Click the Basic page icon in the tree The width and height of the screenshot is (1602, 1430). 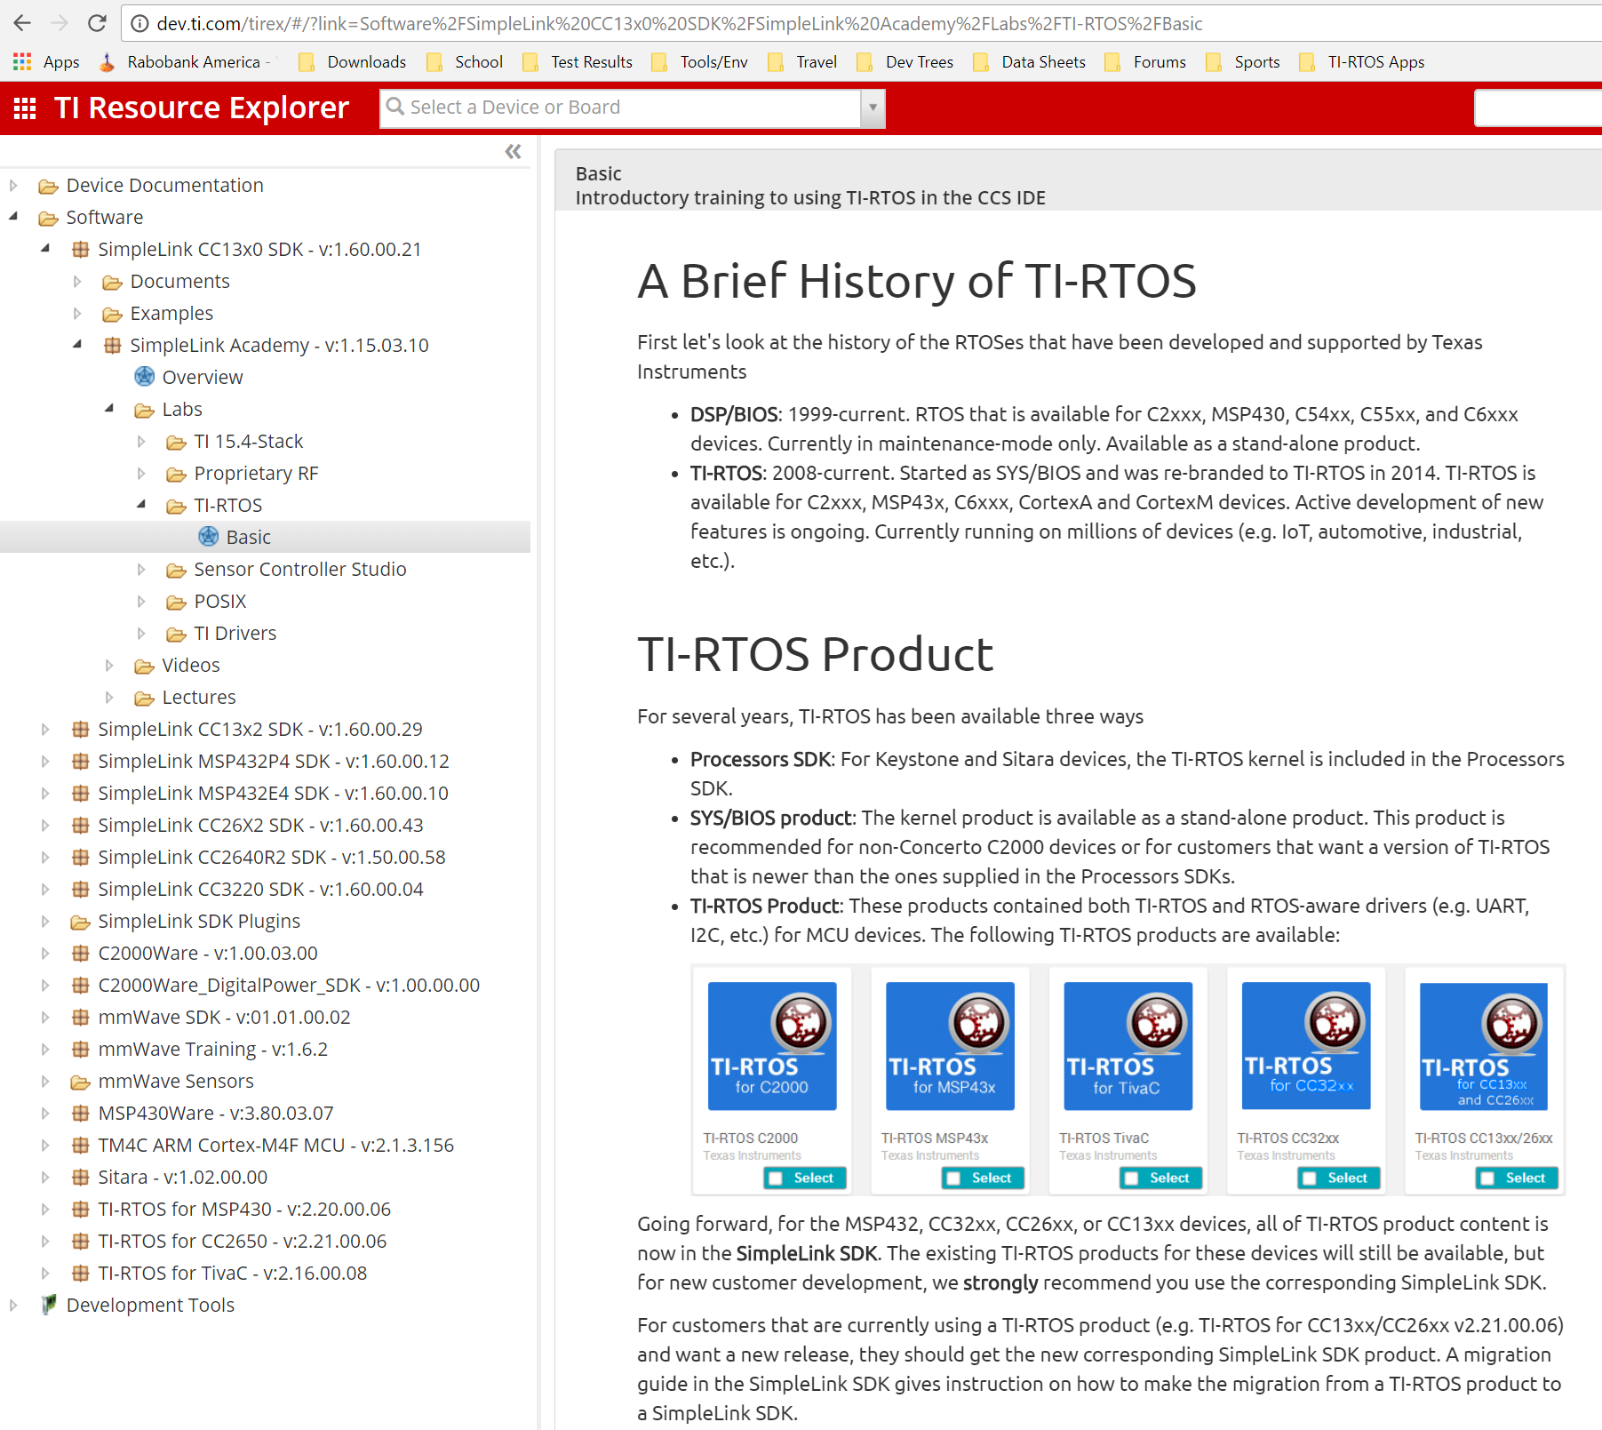208,537
